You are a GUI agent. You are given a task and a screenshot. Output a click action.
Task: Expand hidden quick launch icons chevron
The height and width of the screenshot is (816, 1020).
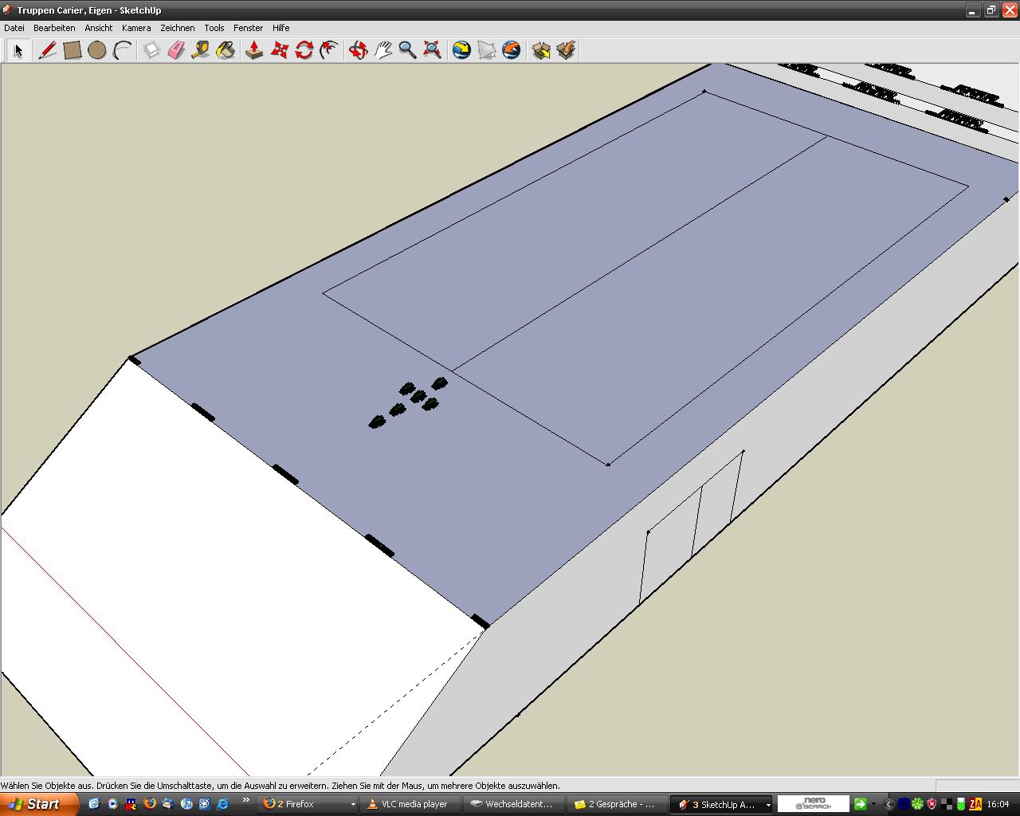tap(246, 800)
